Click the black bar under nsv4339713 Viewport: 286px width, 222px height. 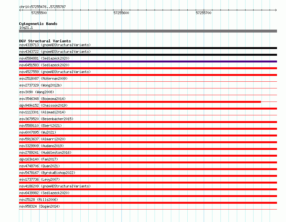pos(148,48)
